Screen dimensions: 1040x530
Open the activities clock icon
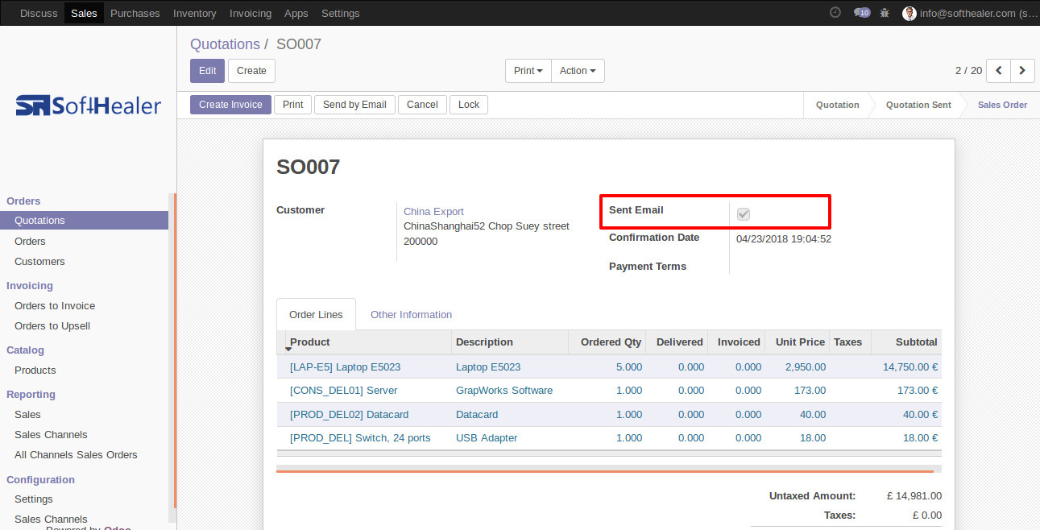pos(835,13)
